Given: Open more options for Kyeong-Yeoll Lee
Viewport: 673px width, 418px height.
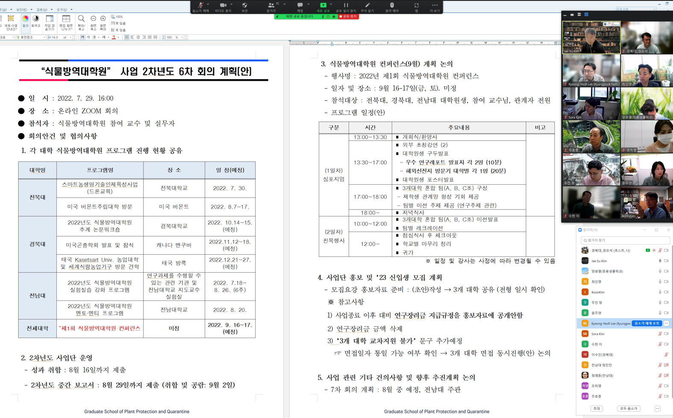Looking at the screenshot, I should point(667,324).
